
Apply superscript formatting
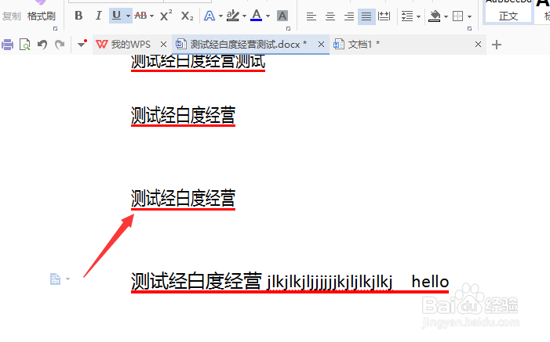coord(166,16)
